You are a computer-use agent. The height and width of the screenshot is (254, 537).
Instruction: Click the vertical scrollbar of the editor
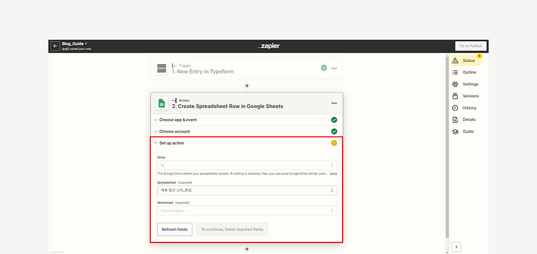click(x=447, y=147)
